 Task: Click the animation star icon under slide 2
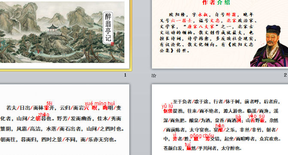(x=154, y=75)
